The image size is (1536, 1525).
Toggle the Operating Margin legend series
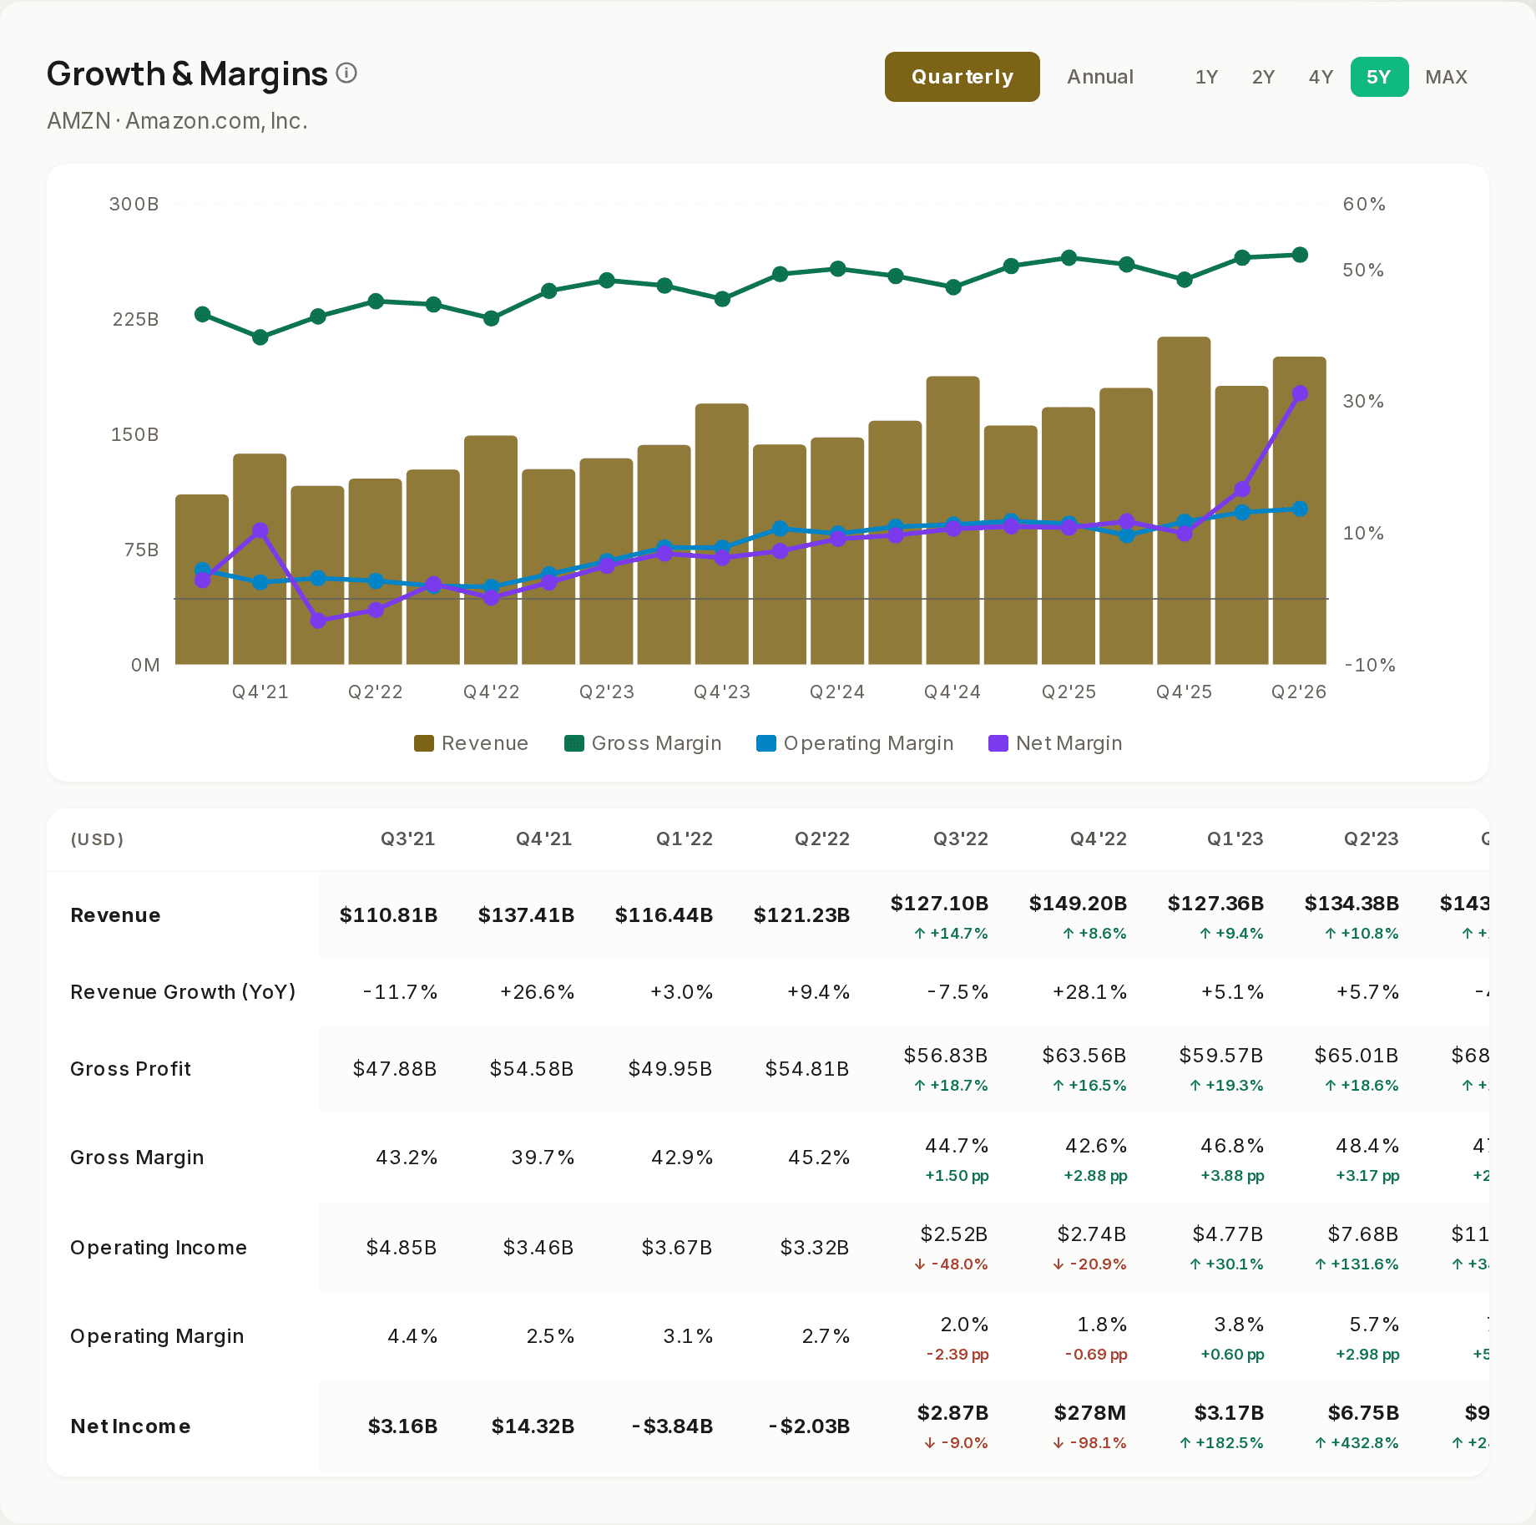855,743
